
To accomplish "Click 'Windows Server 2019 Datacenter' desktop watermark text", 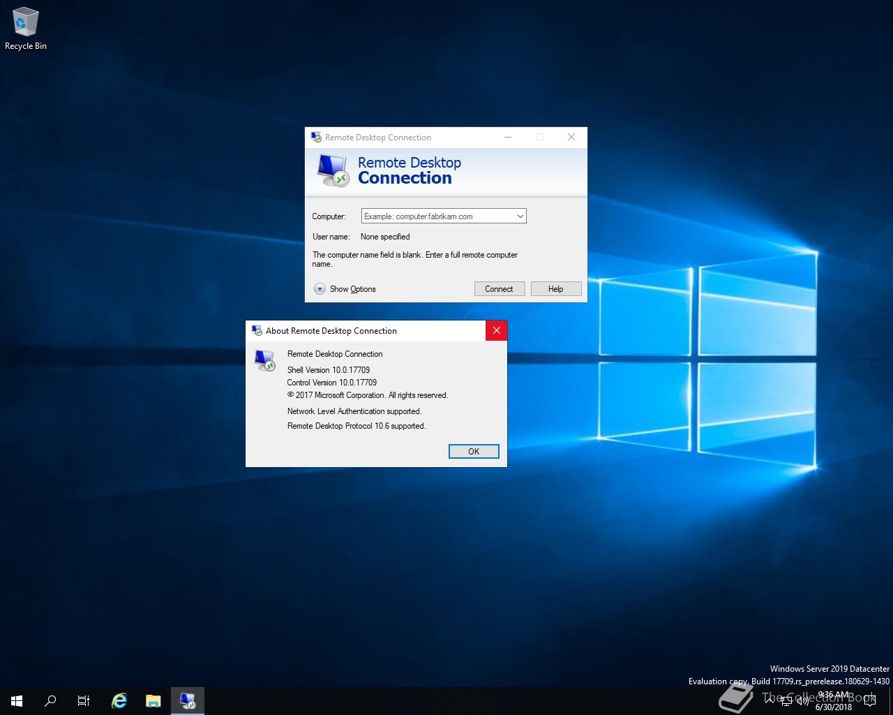I will click(x=830, y=669).
